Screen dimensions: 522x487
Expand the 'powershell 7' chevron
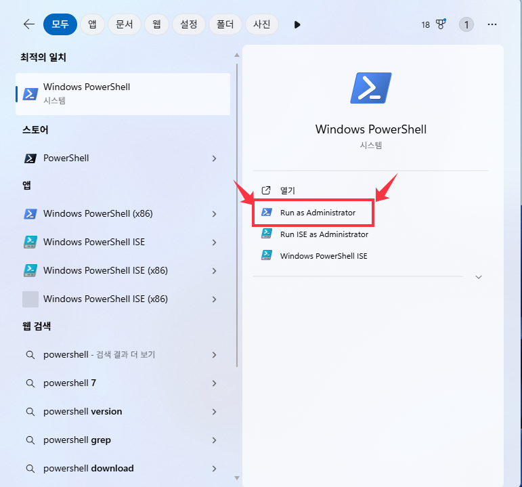pyautogui.click(x=215, y=383)
